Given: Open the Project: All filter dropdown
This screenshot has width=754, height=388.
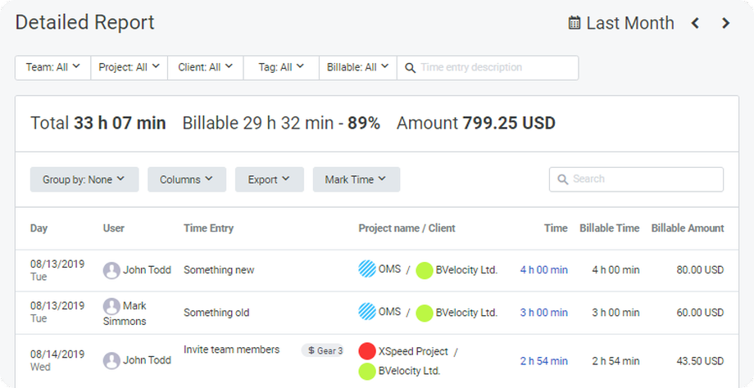Looking at the screenshot, I should coord(129,67).
